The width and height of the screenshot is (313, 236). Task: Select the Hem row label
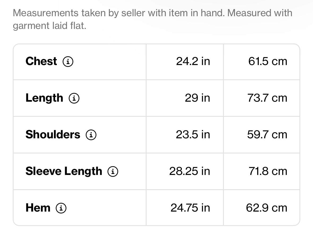pos(38,208)
